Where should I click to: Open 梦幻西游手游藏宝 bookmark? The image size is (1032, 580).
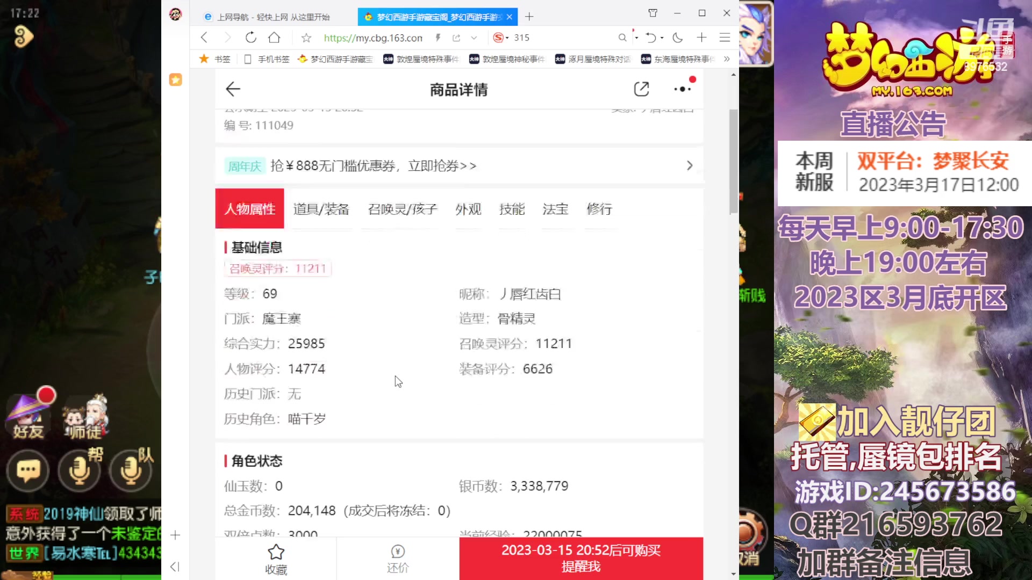335,59
